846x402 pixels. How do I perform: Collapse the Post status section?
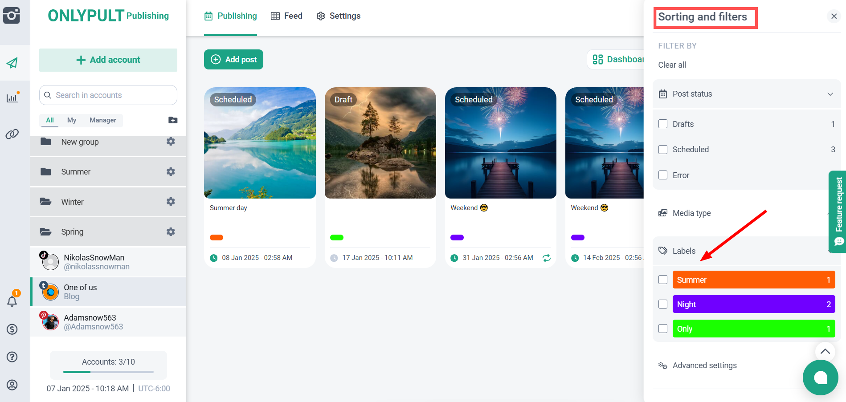[830, 94]
